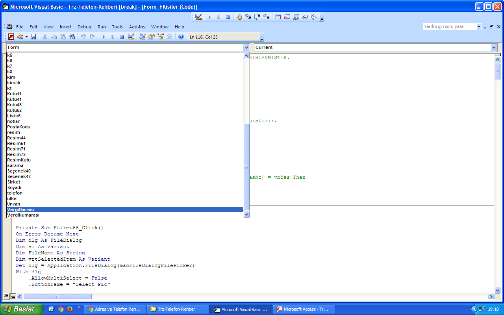Click the View Microsoft Access icon
Screen dimensions: 504x315
pyautogui.click(x=11, y=37)
